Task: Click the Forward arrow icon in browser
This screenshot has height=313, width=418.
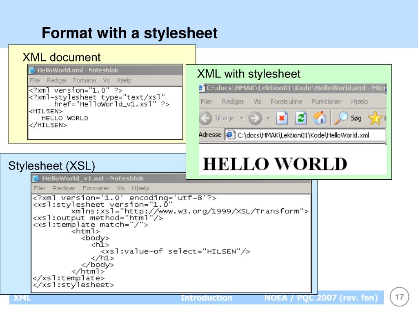Action: (x=255, y=118)
